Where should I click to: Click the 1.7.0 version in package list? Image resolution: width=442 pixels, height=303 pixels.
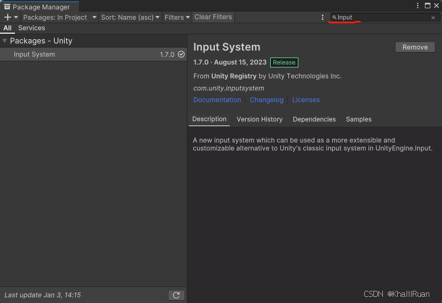(x=167, y=54)
